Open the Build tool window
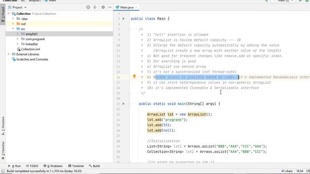This screenshot has height=174, width=310. (94, 166)
